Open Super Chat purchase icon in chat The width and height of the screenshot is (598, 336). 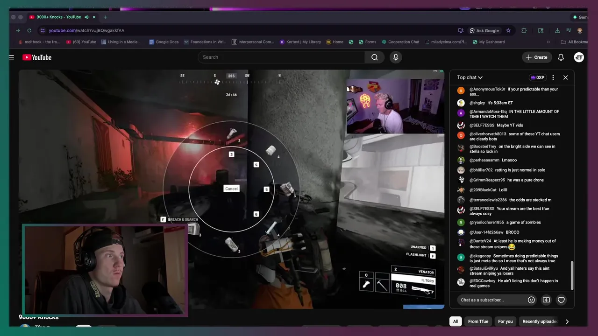tap(546, 300)
